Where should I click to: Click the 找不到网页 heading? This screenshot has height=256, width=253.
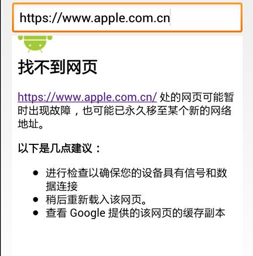click(x=57, y=67)
